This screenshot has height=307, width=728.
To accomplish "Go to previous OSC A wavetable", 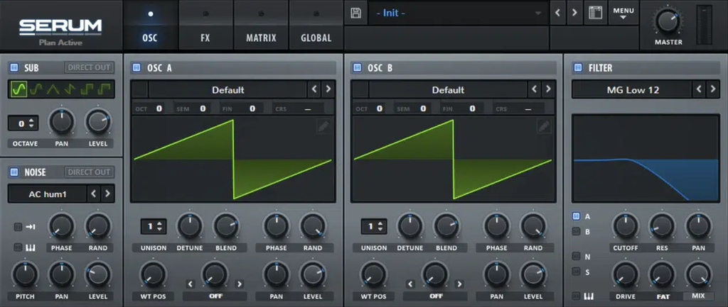I will [x=314, y=89].
